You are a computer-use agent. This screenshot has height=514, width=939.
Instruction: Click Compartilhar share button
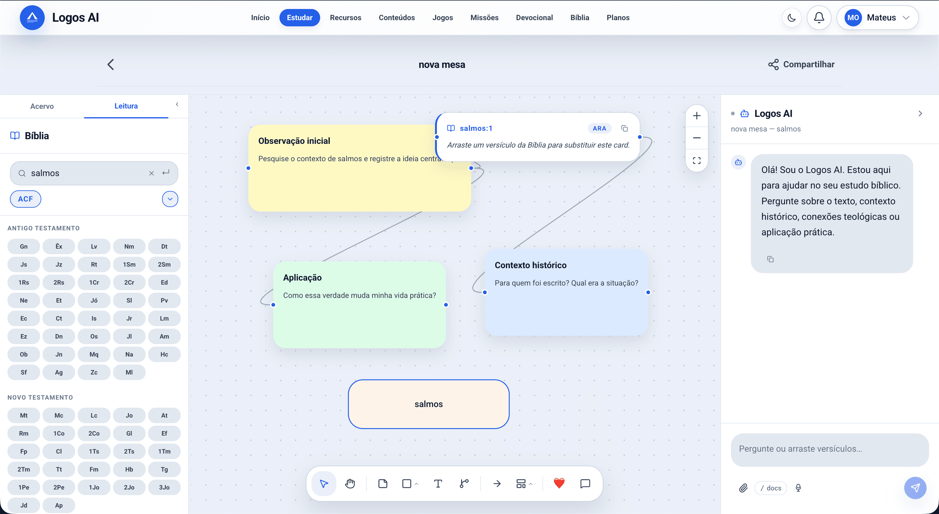(x=801, y=64)
